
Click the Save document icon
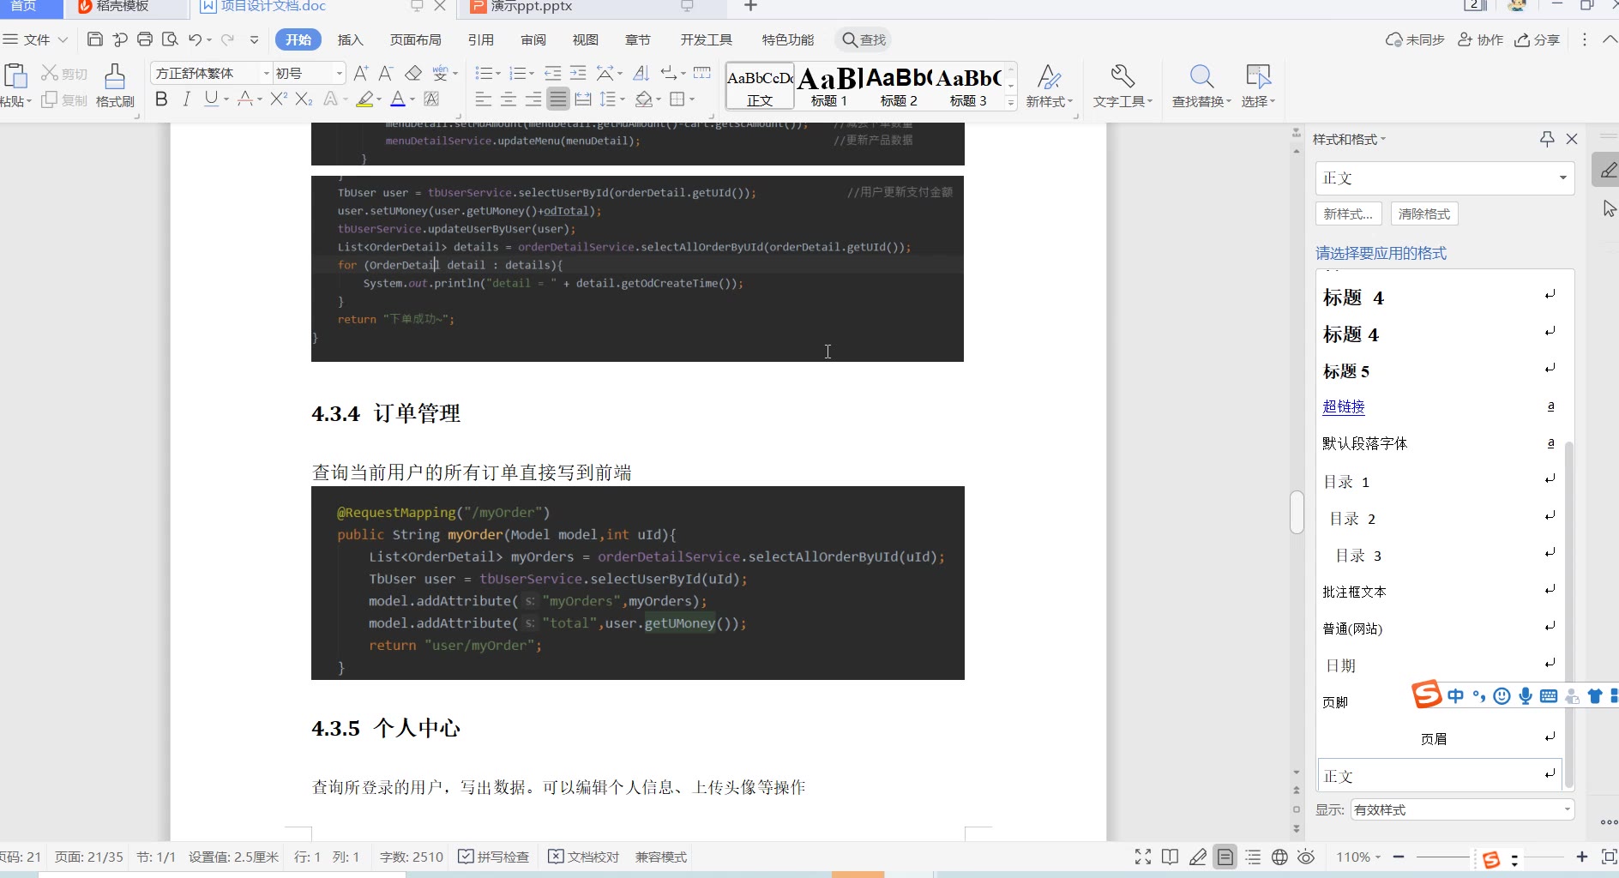coord(95,39)
